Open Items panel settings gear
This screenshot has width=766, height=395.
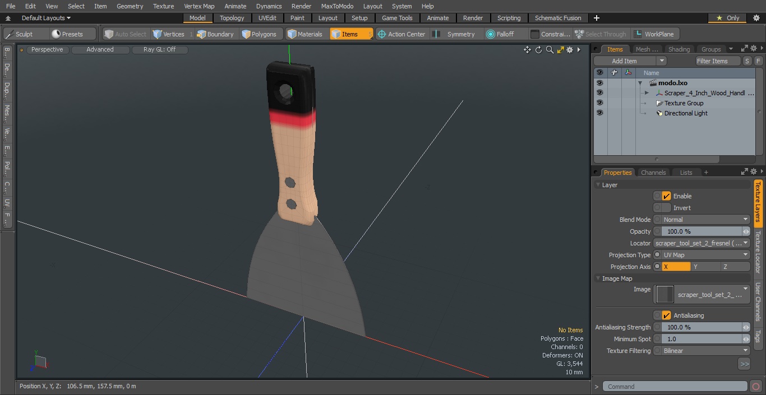[754, 49]
